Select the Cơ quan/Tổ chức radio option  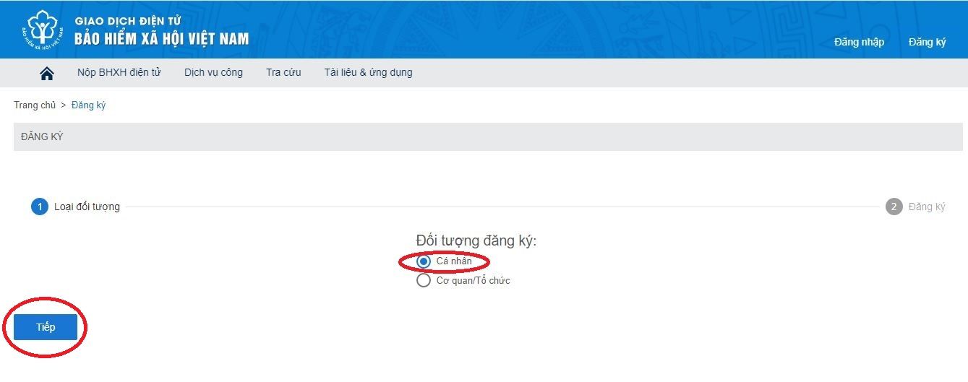(424, 280)
